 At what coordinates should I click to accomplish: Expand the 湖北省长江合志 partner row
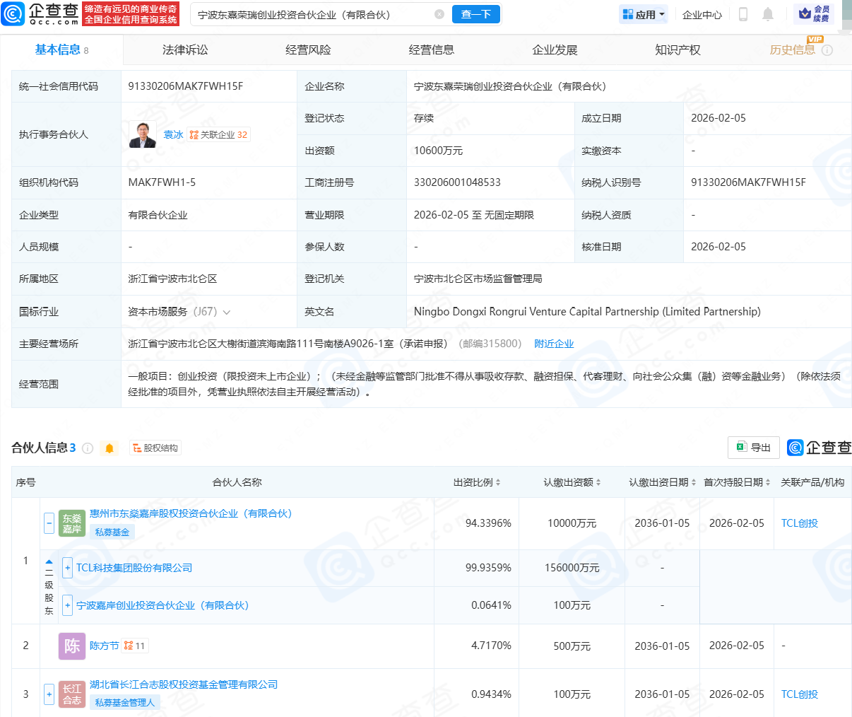(49, 694)
